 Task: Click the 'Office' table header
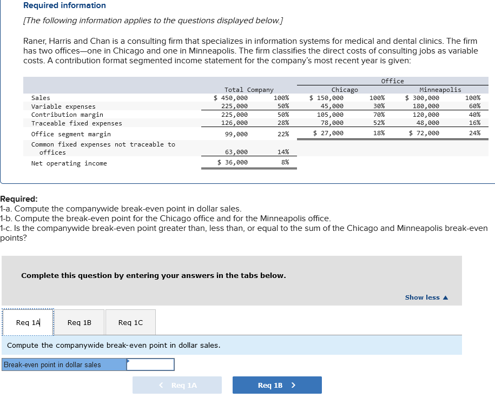[392, 81]
